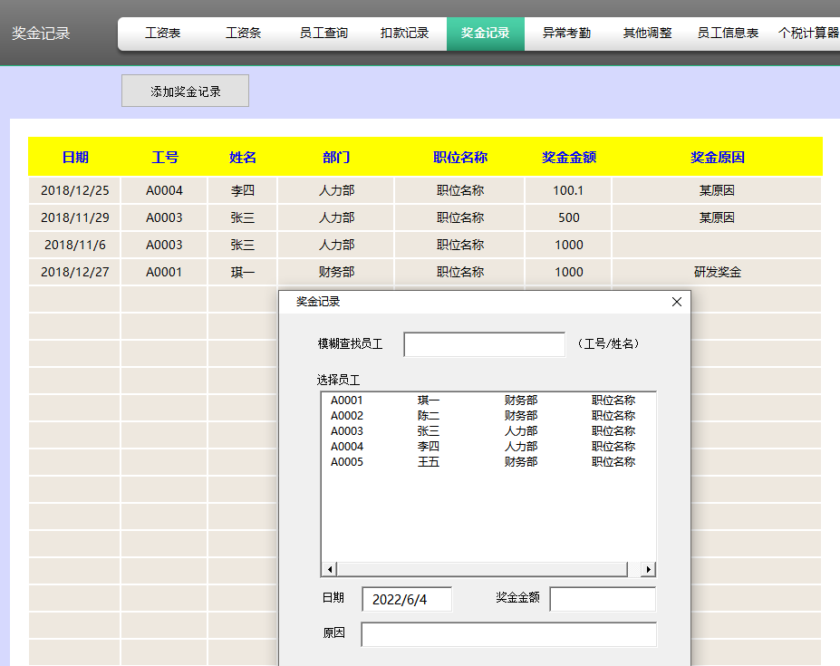
Task: Click the 模糊查找员工 search input field
Action: point(484,344)
